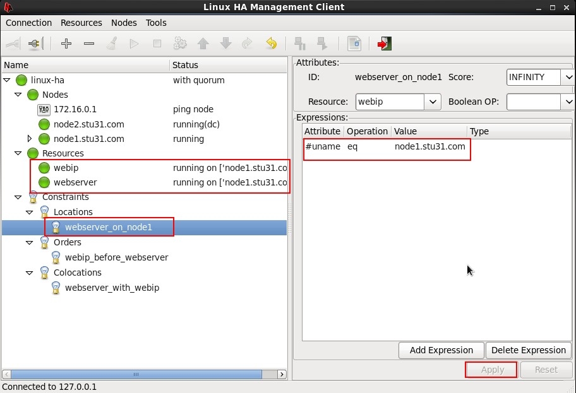Click the green icon beside node2.stu31.com
The width and height of the screenshot is (576, 393).
click(44, 124)
